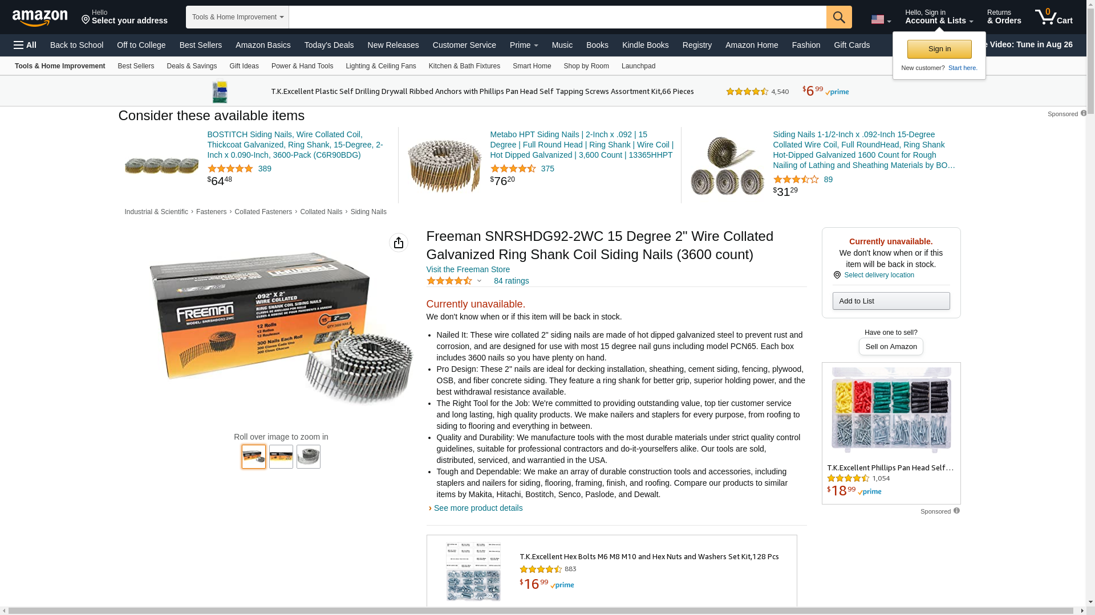1095x615 pixels.
Task: Click Add to List button
Action: (891, 301)
